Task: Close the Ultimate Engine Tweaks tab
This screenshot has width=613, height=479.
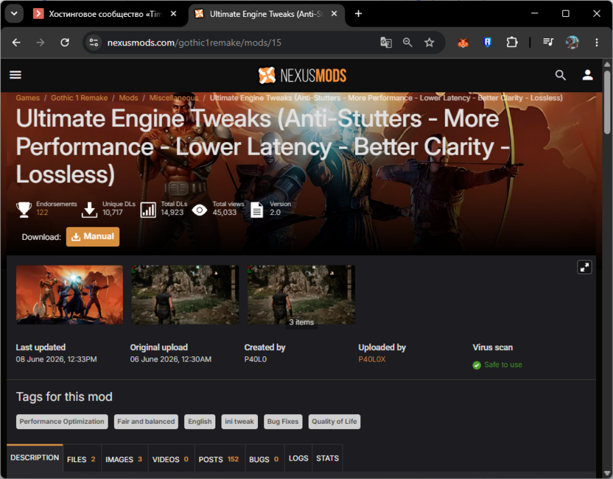Action: pos(334,14)
